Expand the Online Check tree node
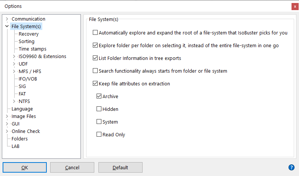 pyautogui.click(x=7, y=131)
